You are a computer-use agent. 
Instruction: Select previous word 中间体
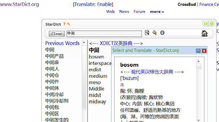[x=52, y=88]
